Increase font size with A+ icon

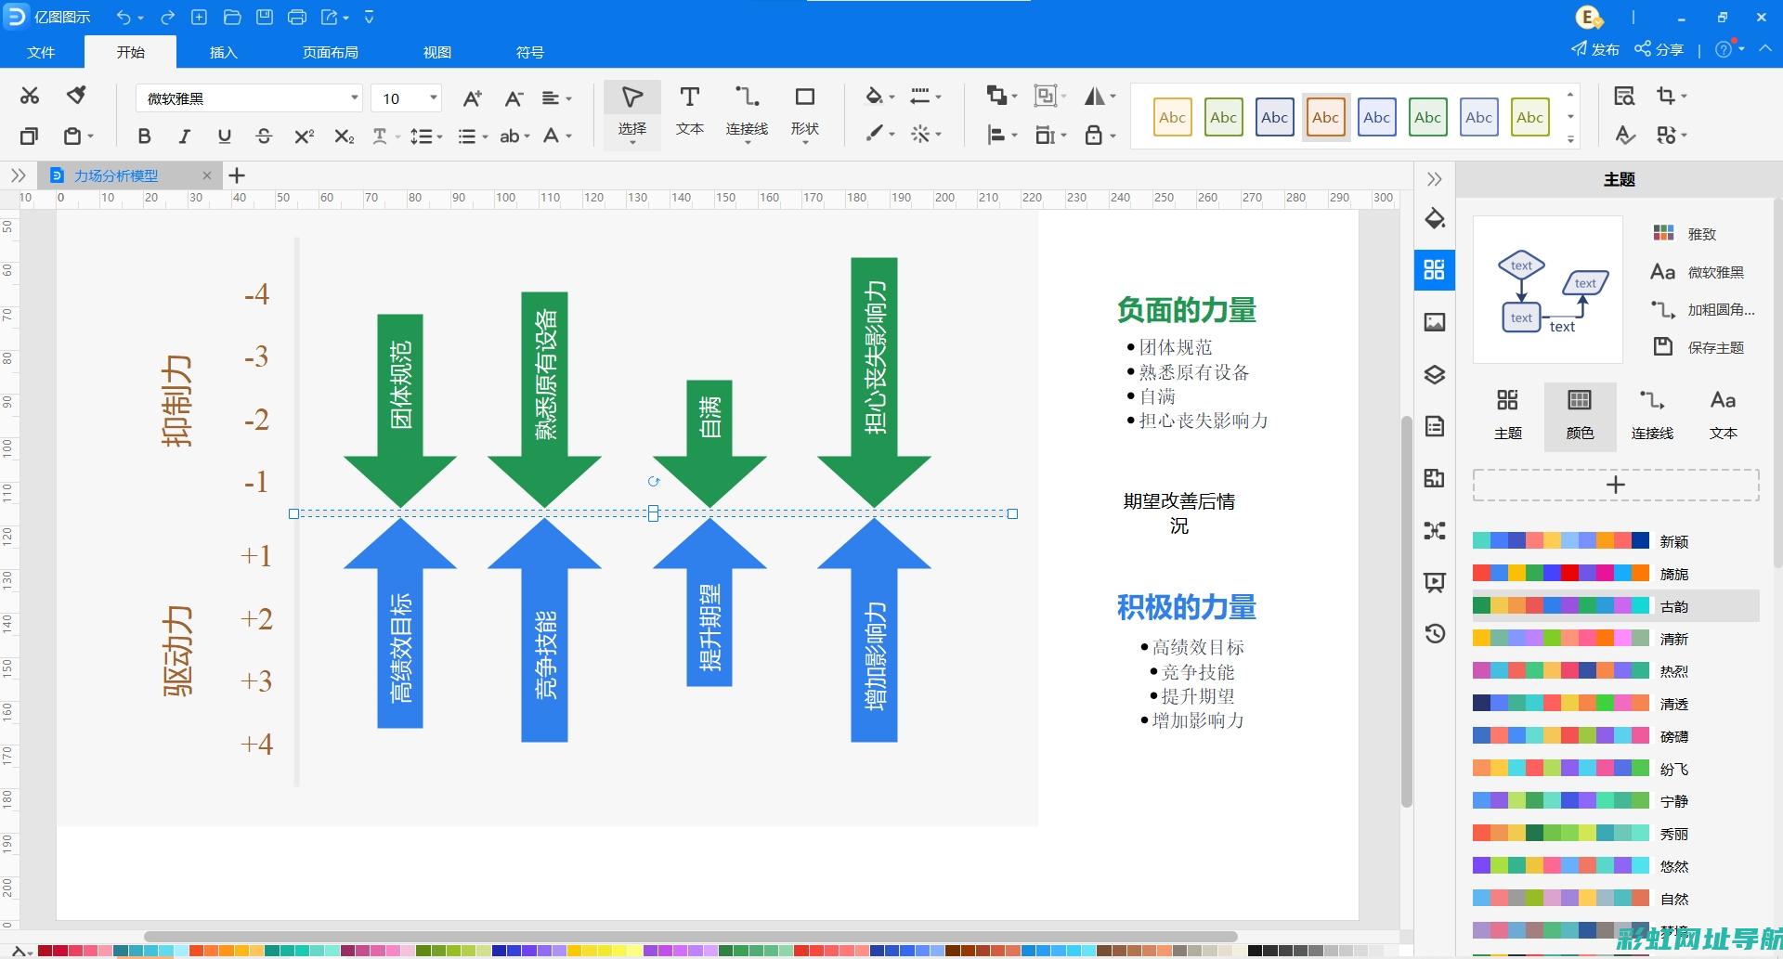[x=472, y=98]
